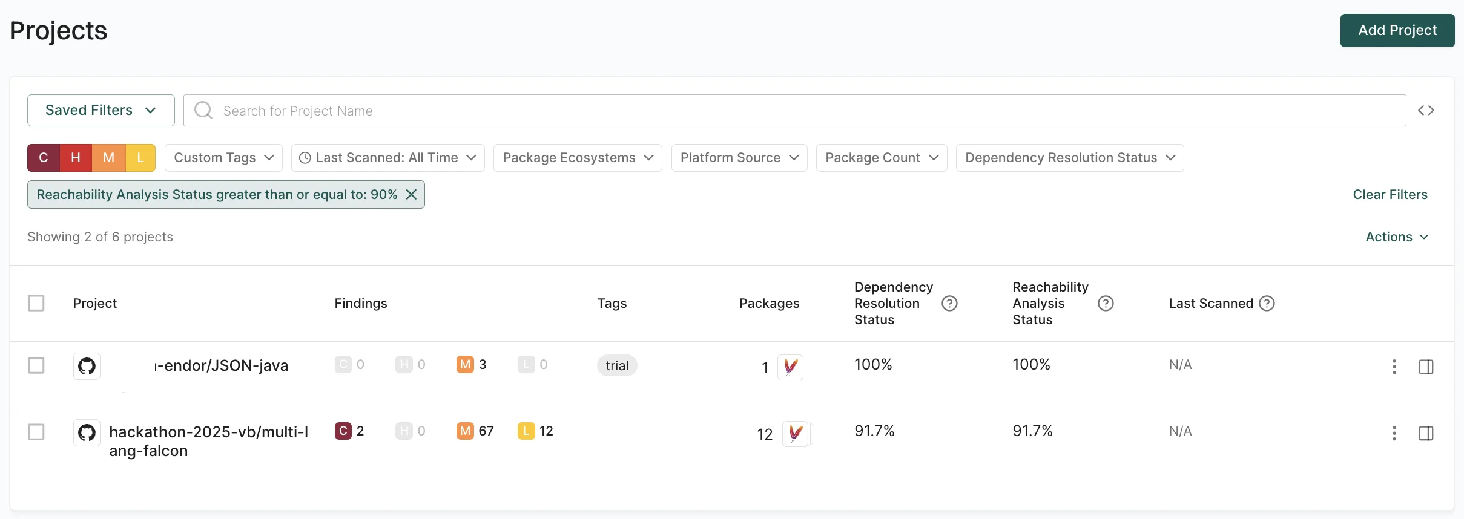
Task: Click the Findings column header
Action: pyautogui.click(x=361, y=303)
